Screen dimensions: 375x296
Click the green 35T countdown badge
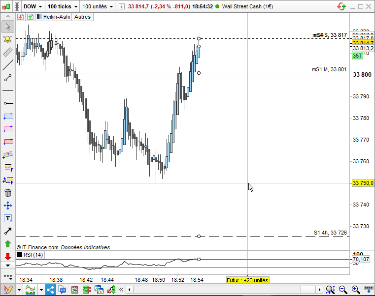point(357,56)
